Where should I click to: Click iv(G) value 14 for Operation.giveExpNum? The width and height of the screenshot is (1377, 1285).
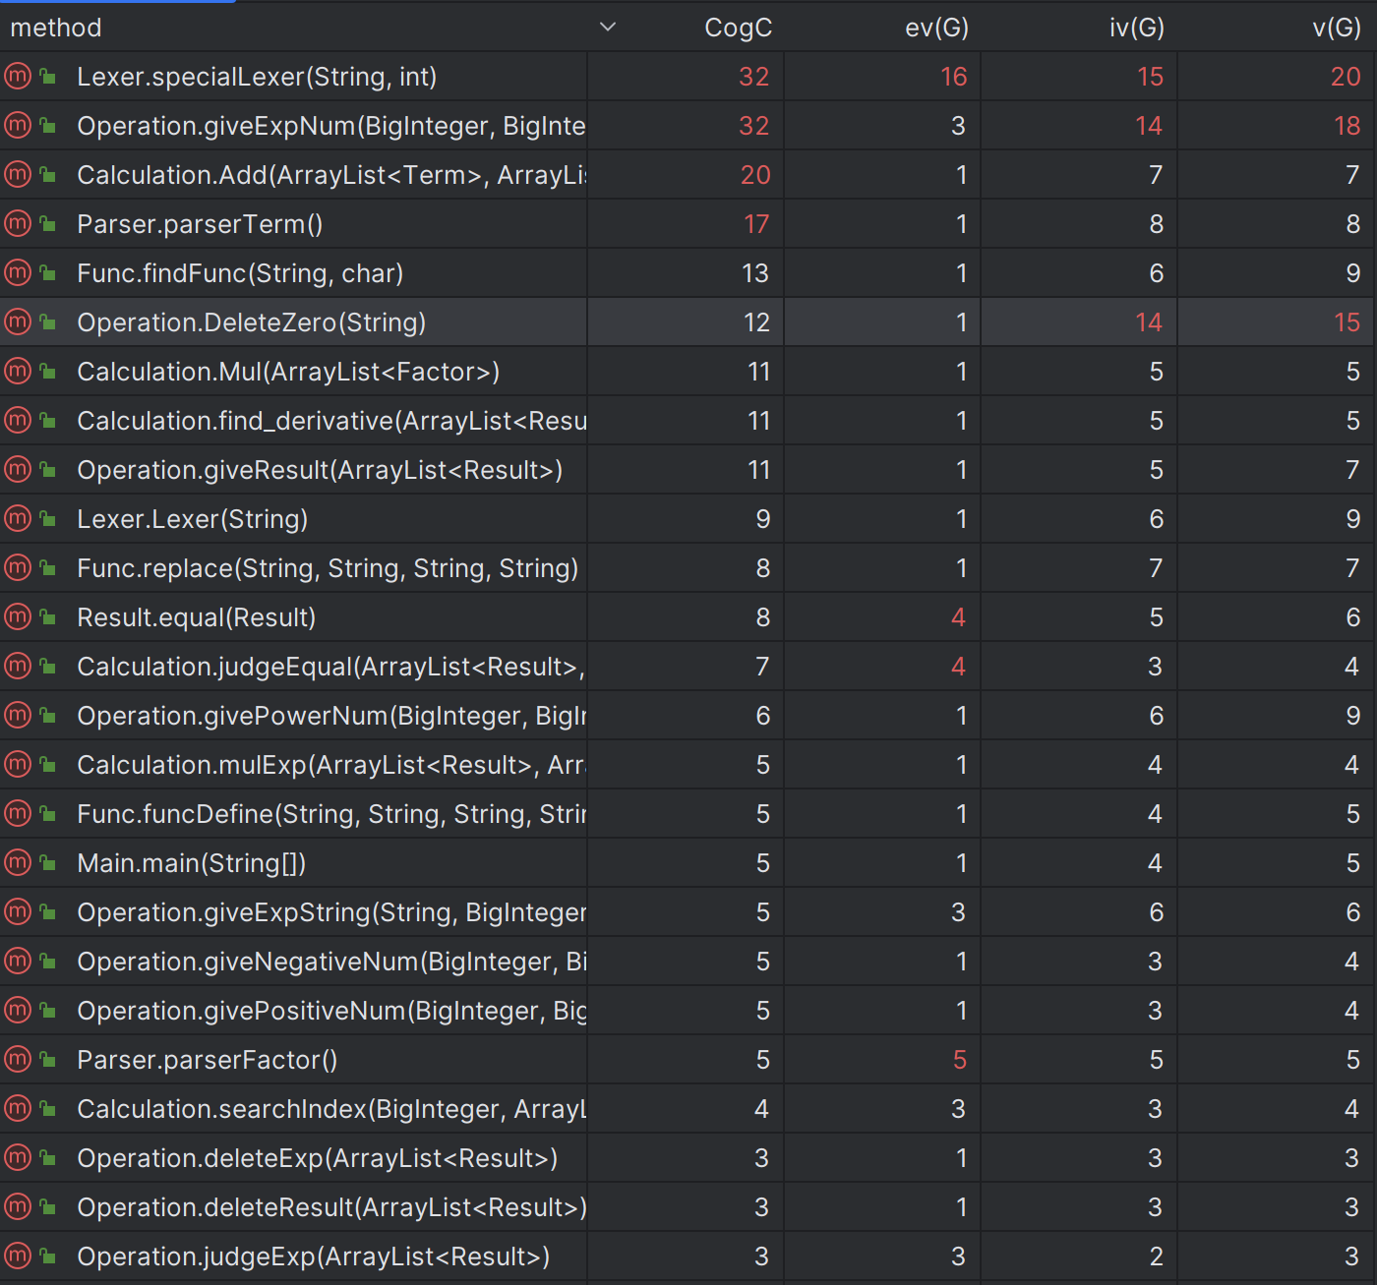(x=1149, y=126)
